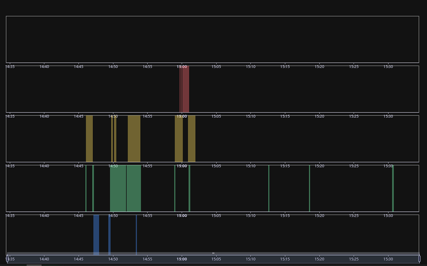Select the thin green bar at 14:45
The height and width of the screenshot is (266, 427).
click(86, 188)
